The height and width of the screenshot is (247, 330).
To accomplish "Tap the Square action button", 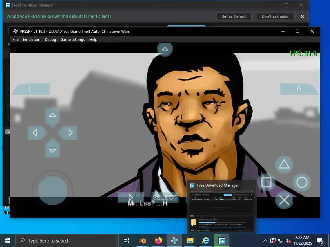I will tap(266, 182).
